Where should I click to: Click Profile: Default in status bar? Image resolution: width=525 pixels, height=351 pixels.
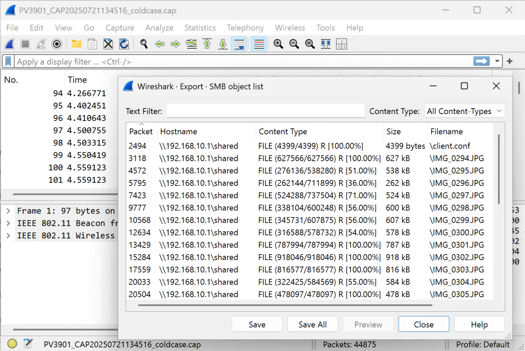point(483,344)
